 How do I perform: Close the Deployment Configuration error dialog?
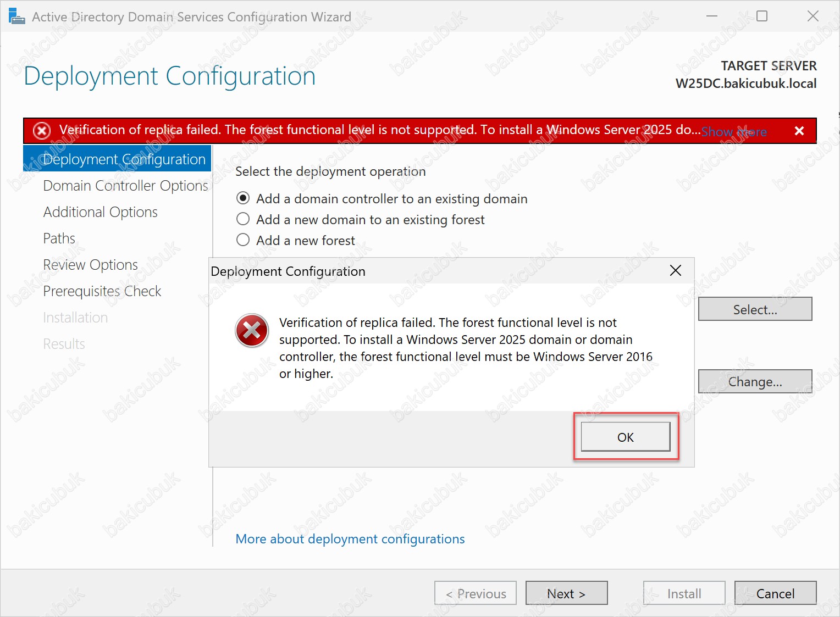coord(676,270)
